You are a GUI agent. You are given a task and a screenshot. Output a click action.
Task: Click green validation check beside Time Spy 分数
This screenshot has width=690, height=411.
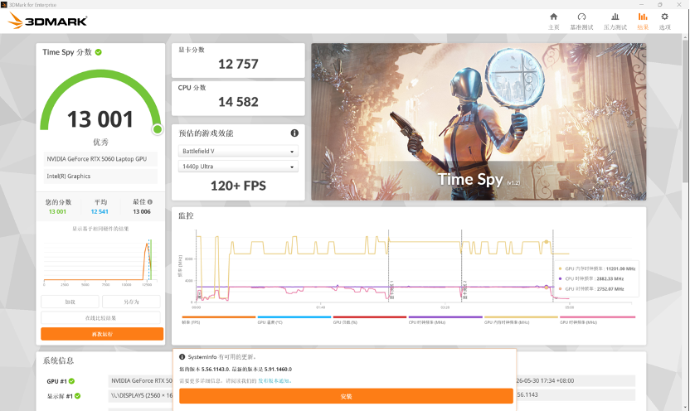(98, 52)
